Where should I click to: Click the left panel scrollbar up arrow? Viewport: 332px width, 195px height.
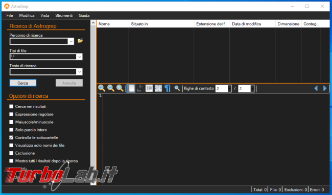click(93, 23)
